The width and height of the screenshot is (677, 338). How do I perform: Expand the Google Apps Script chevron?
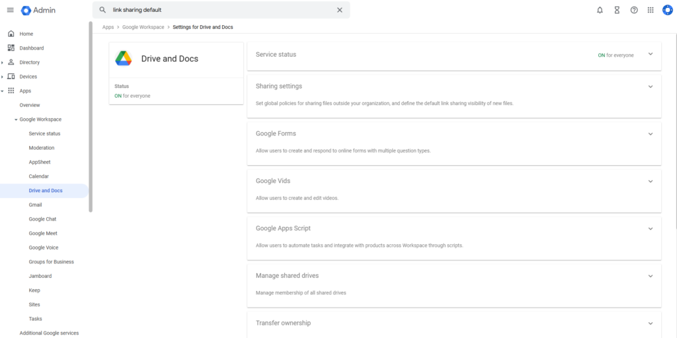tap(651, 229)
